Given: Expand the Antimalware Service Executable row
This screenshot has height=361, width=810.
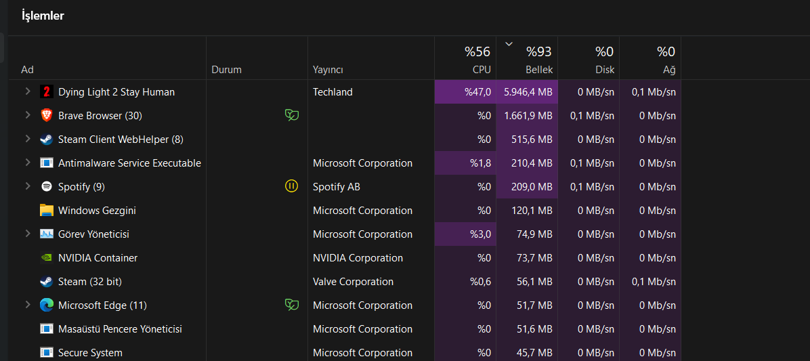Looking at the screenshot, I should click(28, 163).
